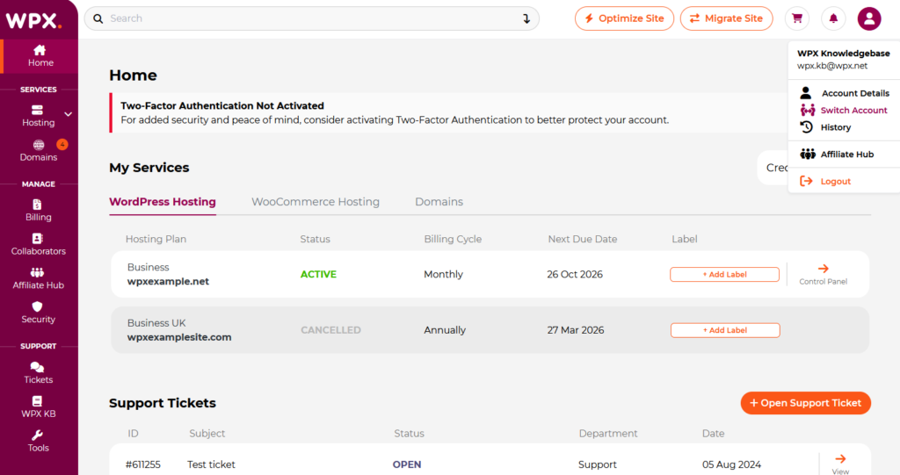900x475 pixels.
Task: Click the ACTIVE status text
Action: click(318, 274)
